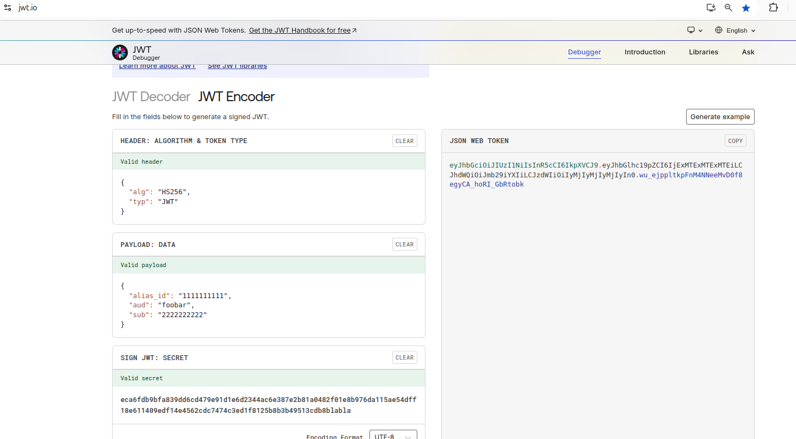
Task: Click the globe language icon
Action: click(x=719, y=30)
